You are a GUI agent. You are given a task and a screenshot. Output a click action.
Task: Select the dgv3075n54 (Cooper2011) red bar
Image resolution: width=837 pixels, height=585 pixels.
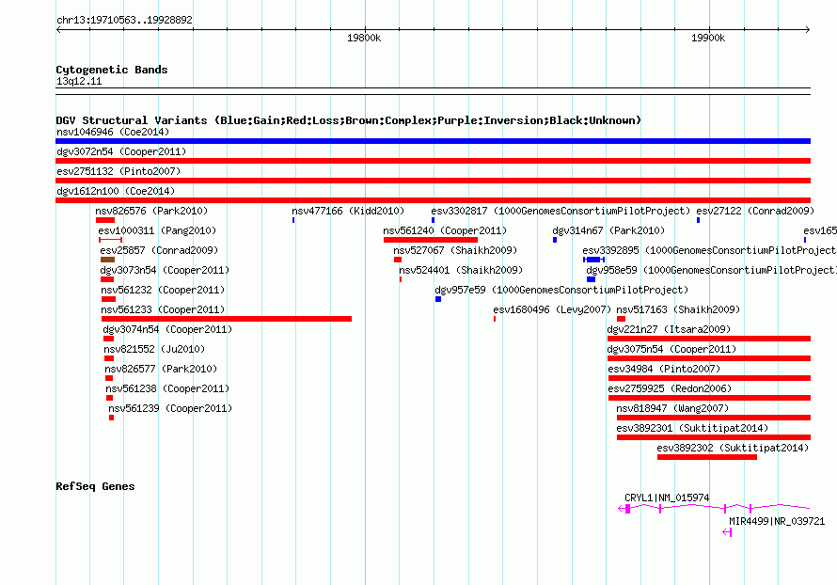[x=709, y=358]
